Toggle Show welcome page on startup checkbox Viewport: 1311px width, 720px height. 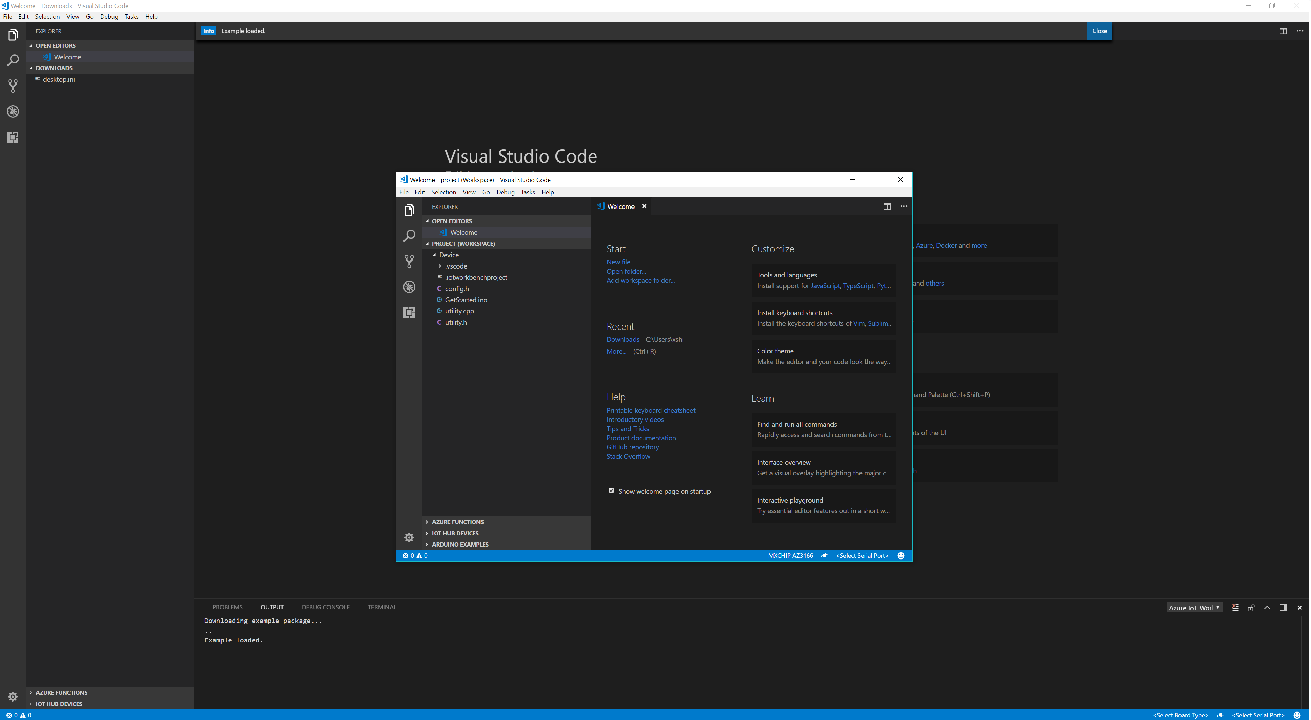coord(611,491)
